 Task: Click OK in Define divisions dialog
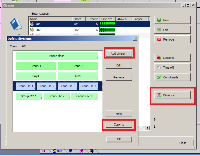(x=119, y=139)
